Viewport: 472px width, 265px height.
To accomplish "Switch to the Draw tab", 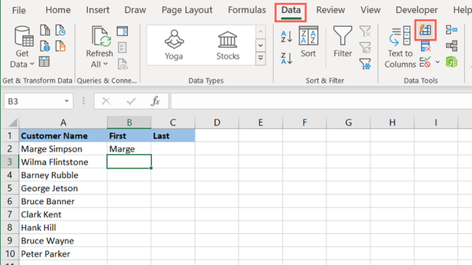I will click(135, 10).
